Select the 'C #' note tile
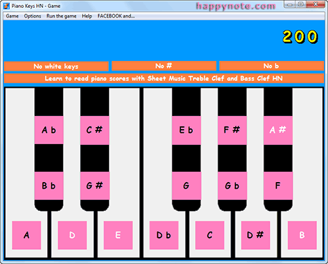 pos(94,130)
